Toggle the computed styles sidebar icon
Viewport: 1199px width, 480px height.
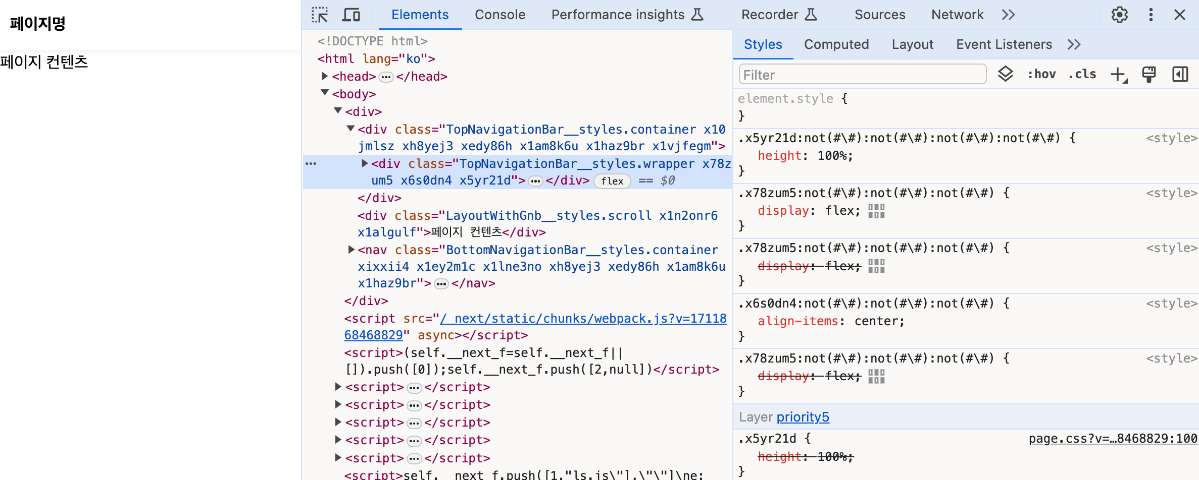(x=1180, y=75)
